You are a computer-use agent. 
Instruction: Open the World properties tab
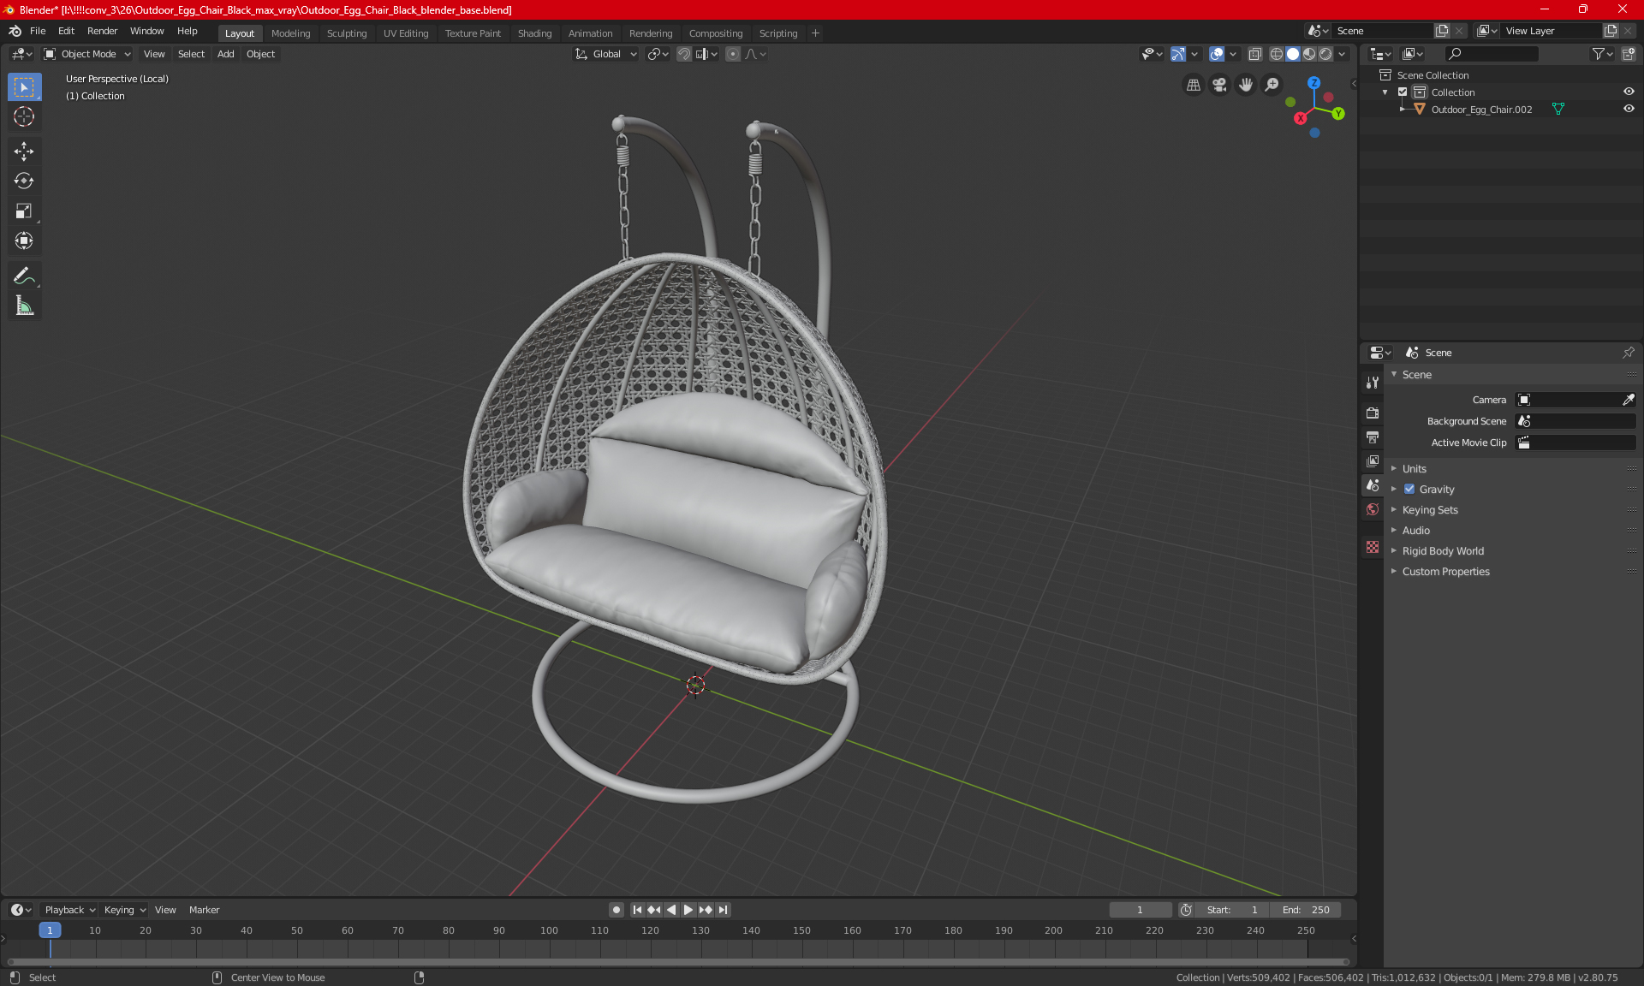[1373, 509]
